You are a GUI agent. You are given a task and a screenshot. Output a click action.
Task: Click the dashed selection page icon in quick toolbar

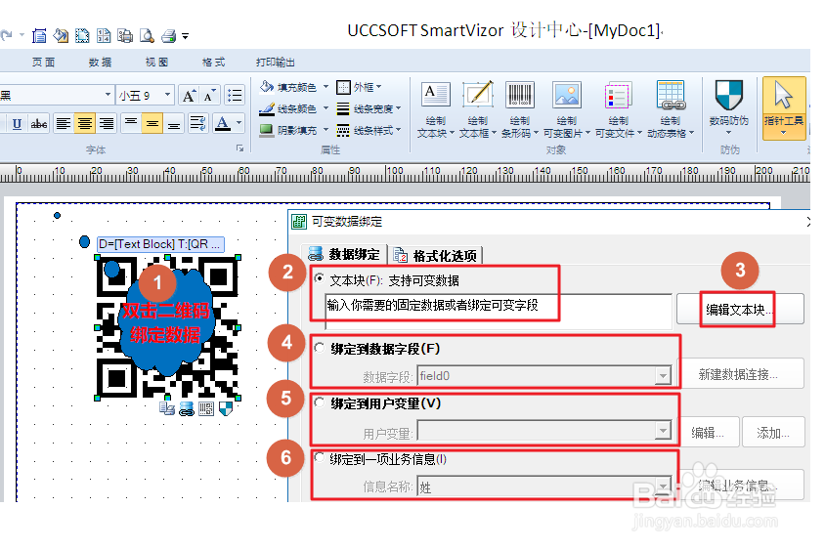pos(83,36)
